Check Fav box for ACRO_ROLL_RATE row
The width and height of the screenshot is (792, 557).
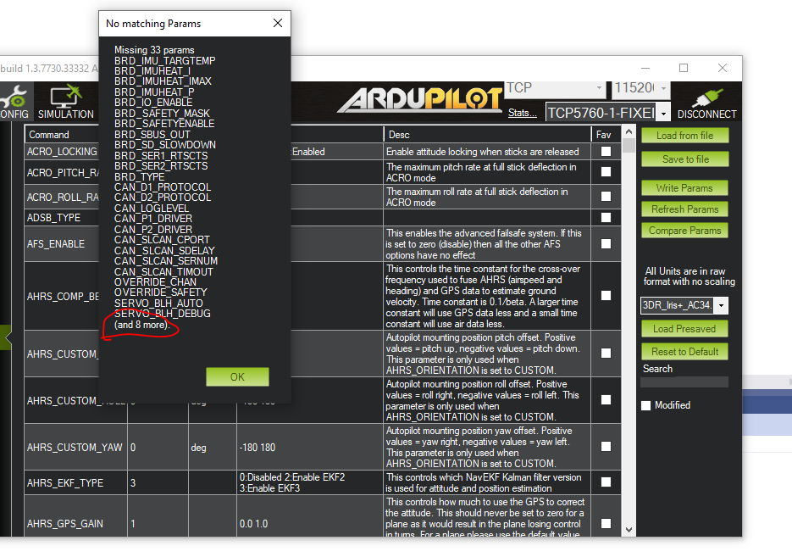pos(606,196)
